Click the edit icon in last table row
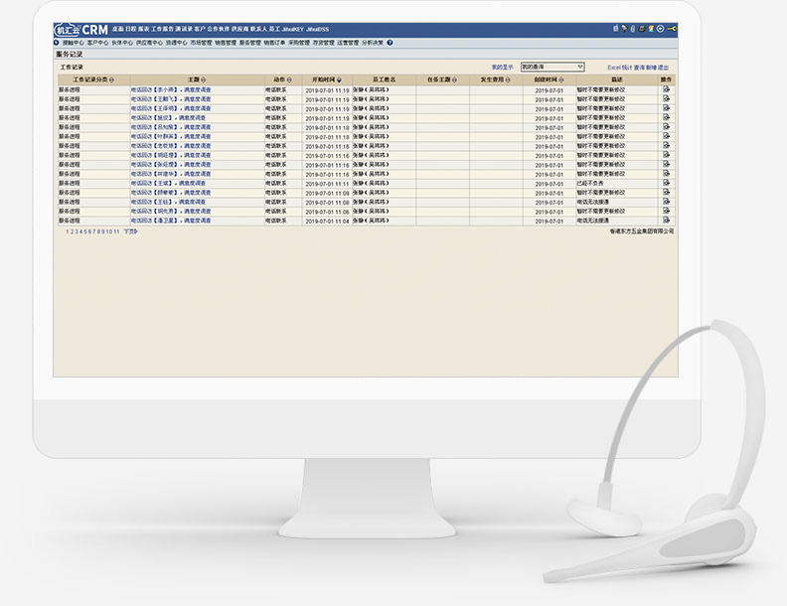 tap(667, 221)
